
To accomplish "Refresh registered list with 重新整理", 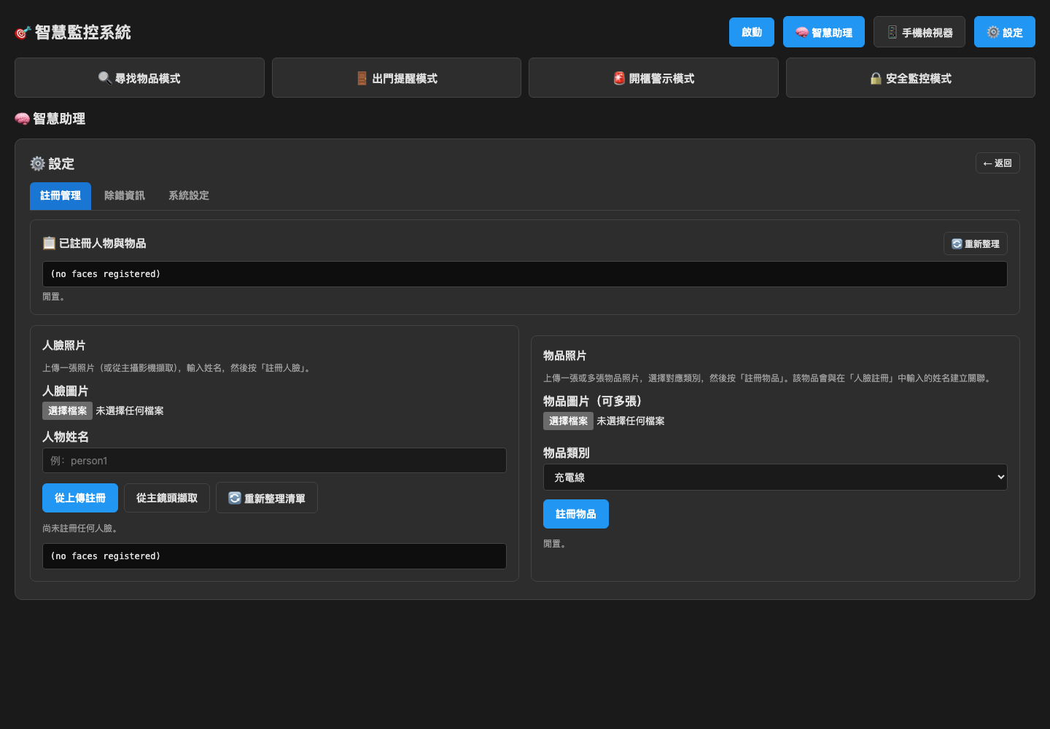I will 976,243.
